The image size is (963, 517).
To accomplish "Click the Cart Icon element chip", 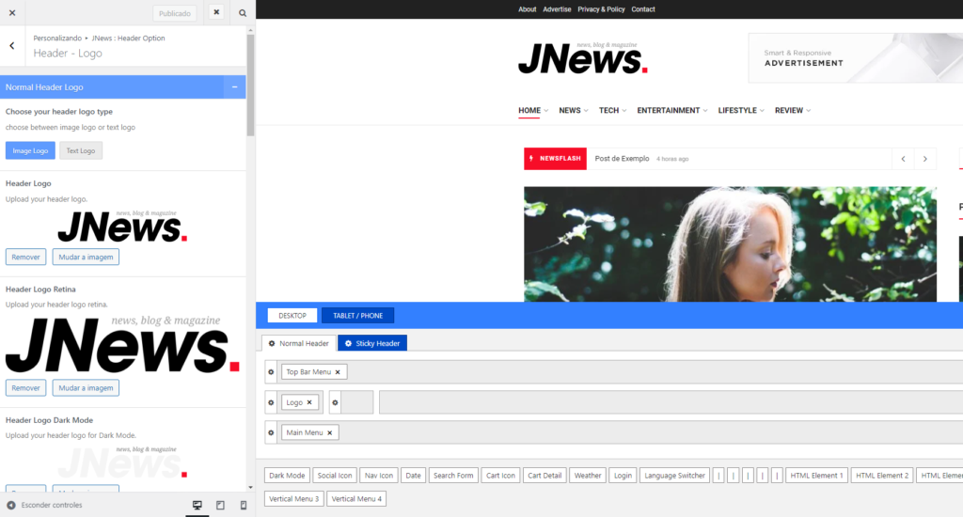I will (x=500, y=476).
